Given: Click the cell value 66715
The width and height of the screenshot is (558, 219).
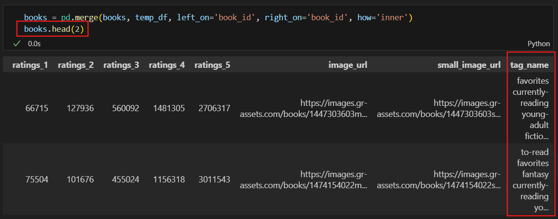Looking at the screenshot, I should [37, 108].
